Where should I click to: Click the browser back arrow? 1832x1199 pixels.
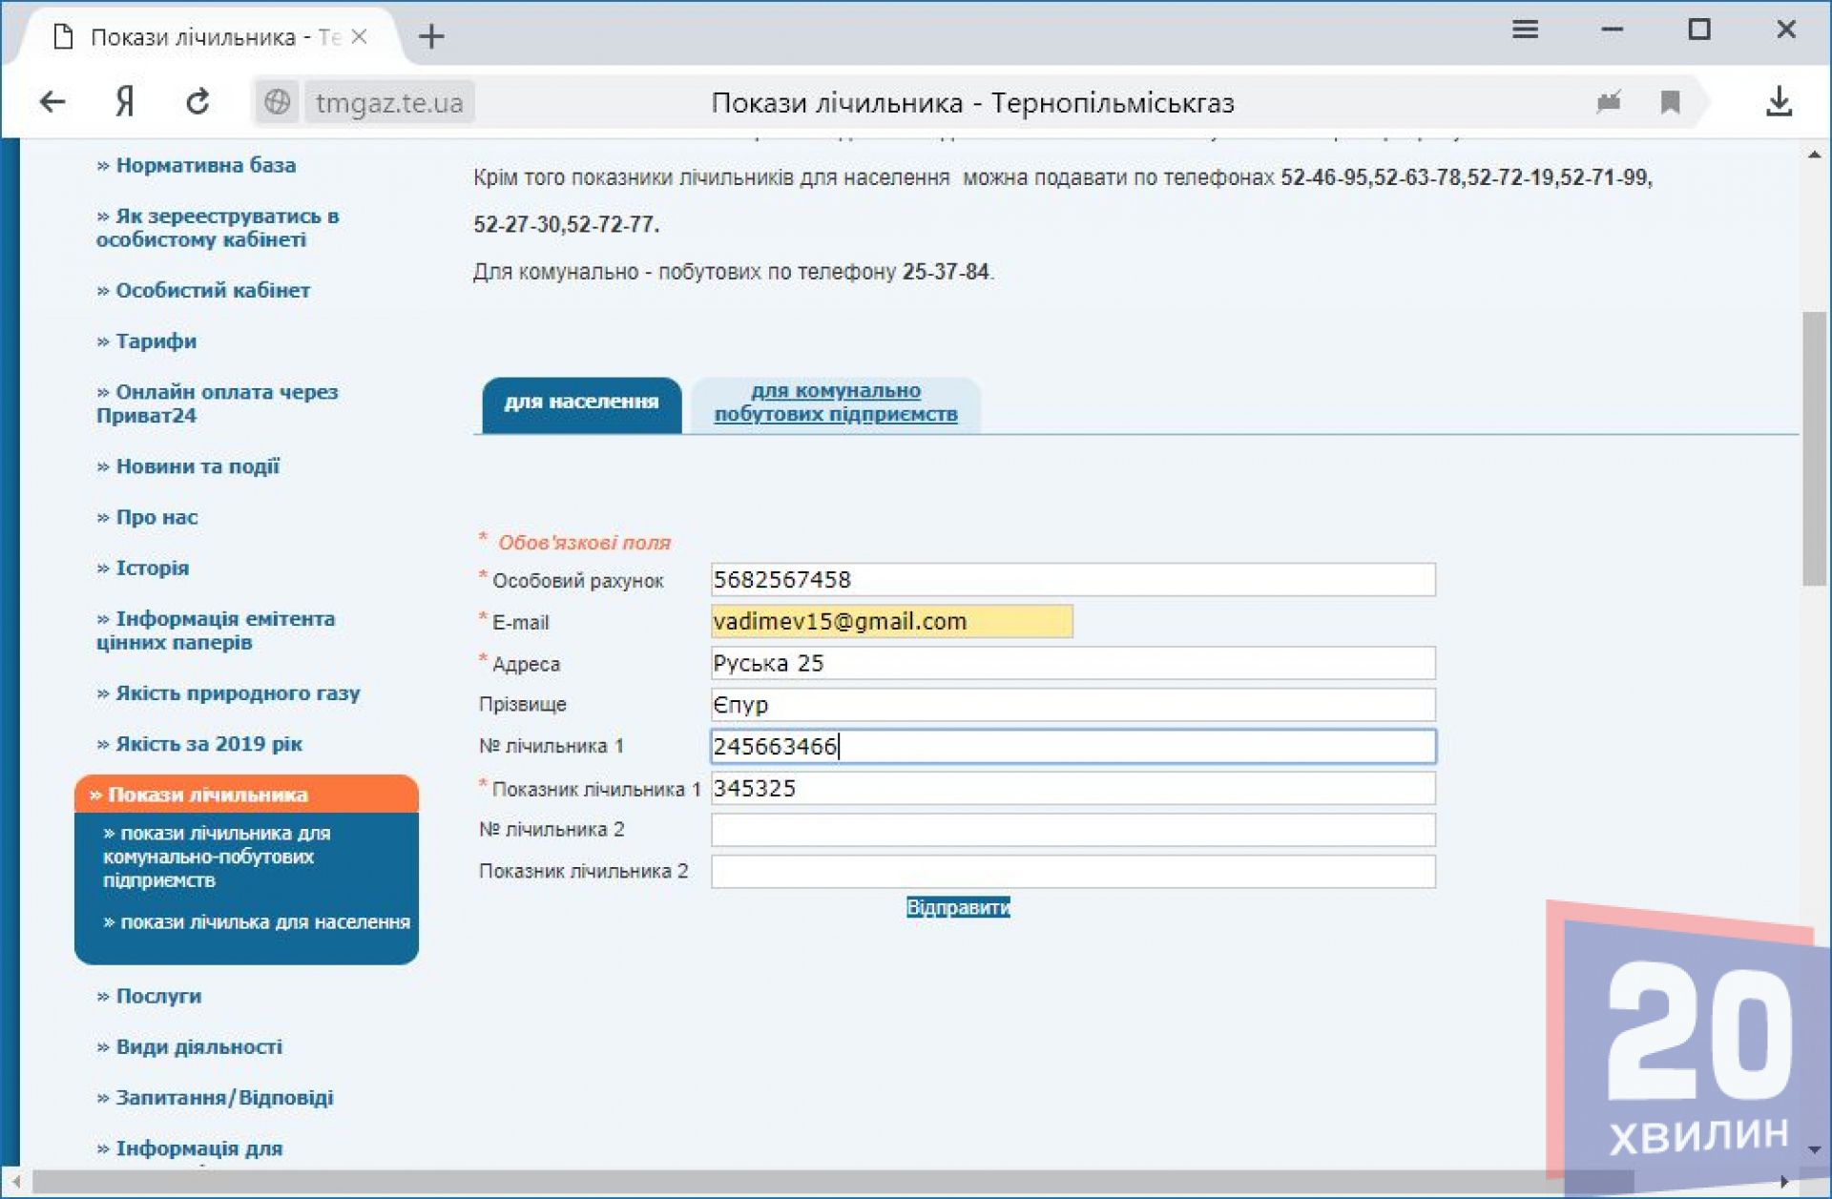point(52,101)
